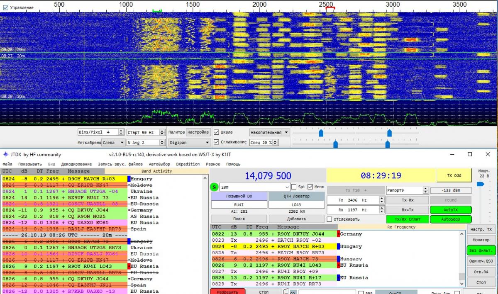Toggle the Управление checkbox
498x294 pixels.
pyautogui.click(x=5, y=7)
